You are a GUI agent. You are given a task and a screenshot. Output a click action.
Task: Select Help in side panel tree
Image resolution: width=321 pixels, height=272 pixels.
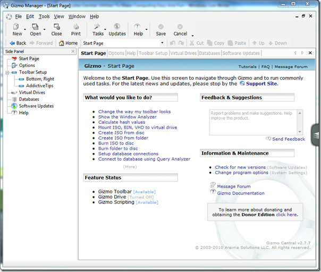click(x=23, y=113)
